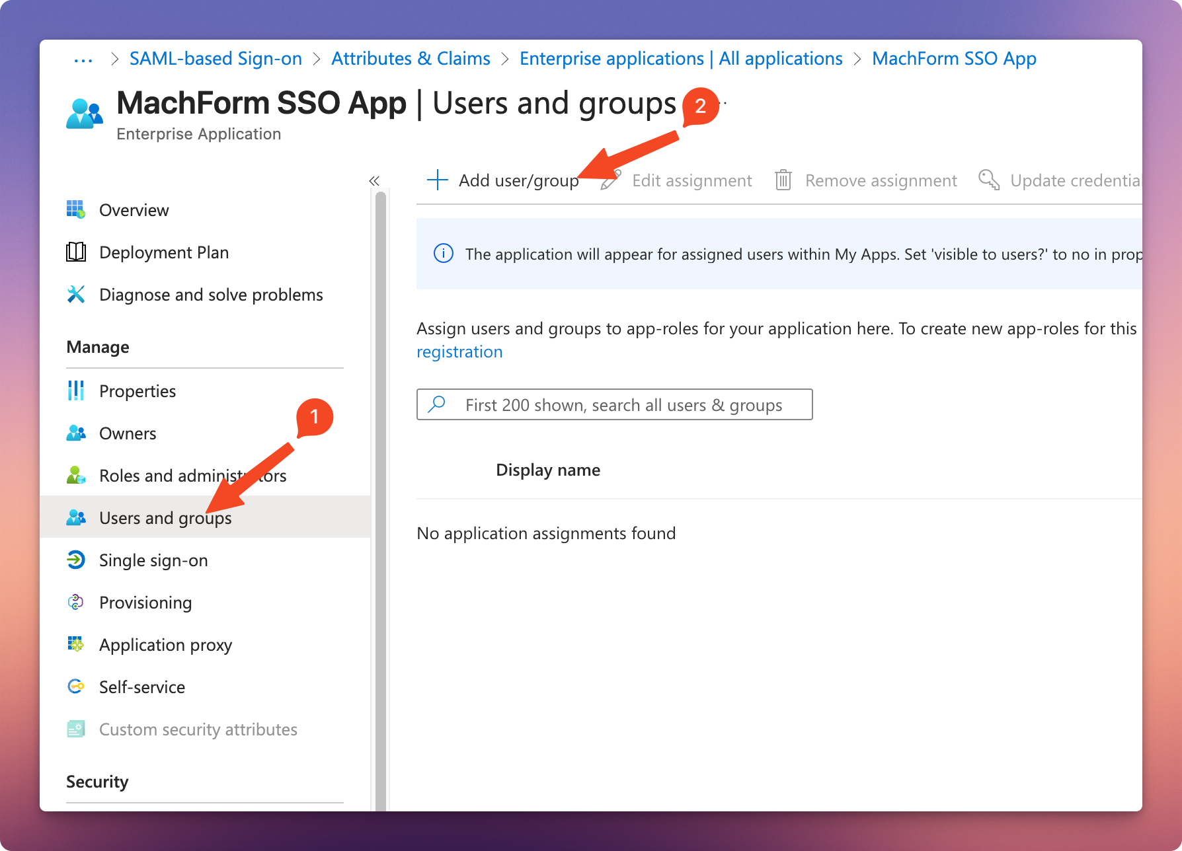Click the MachForm SSO App header icon
The height and width of the screenshot is (851, 1182).
click(x=85, y=113)
